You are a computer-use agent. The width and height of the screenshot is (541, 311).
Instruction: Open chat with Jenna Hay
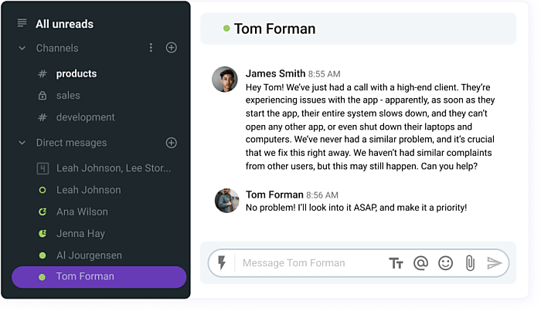80,233
